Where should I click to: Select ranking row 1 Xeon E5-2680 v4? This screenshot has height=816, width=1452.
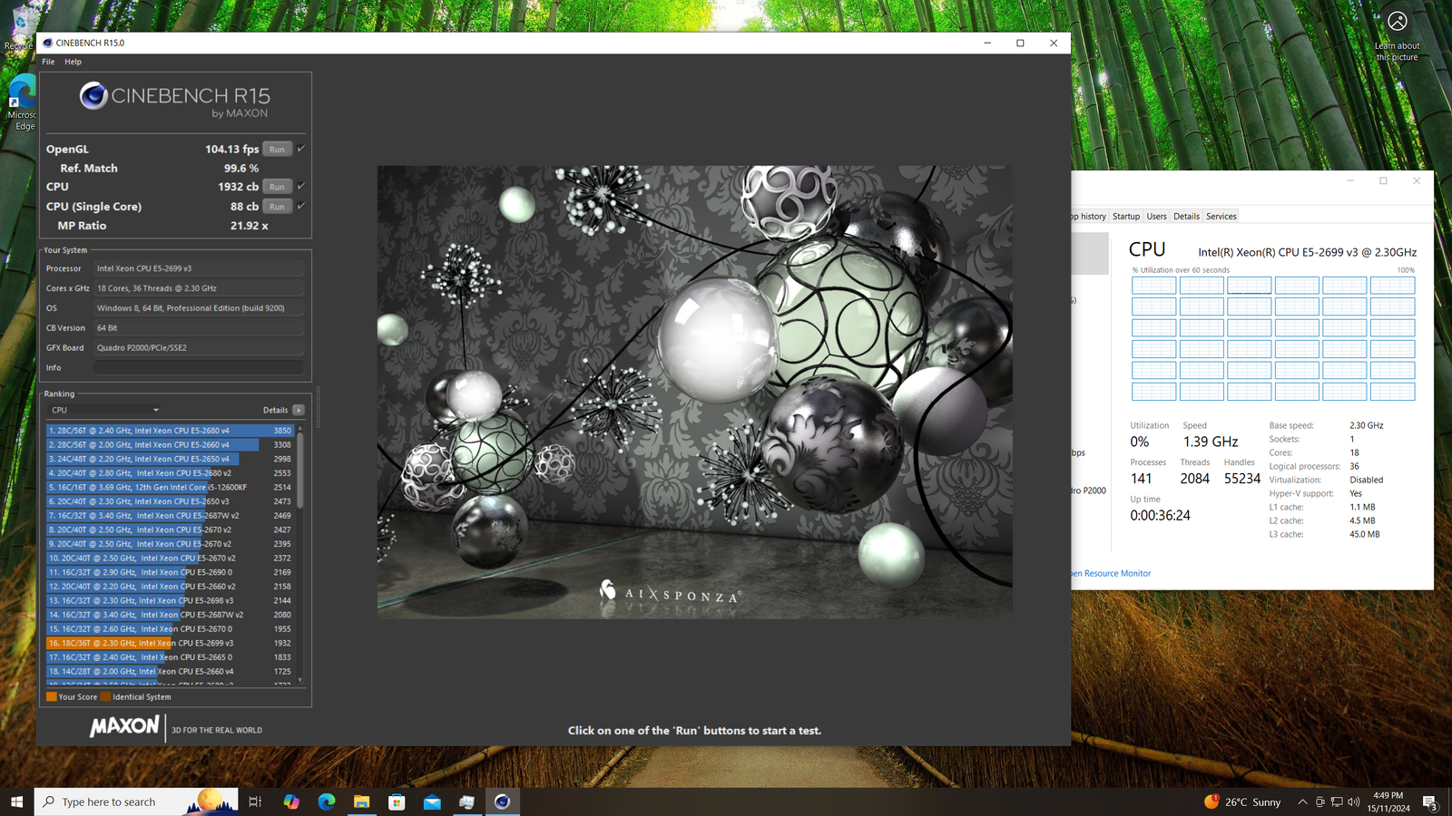click(171, 431)
